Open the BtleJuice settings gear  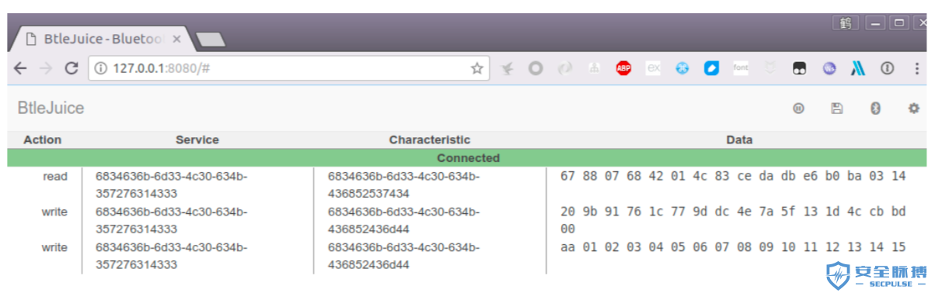tap(914, 109)
